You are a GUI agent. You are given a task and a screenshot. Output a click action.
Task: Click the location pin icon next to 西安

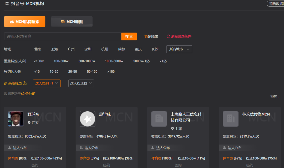point(29,123)
